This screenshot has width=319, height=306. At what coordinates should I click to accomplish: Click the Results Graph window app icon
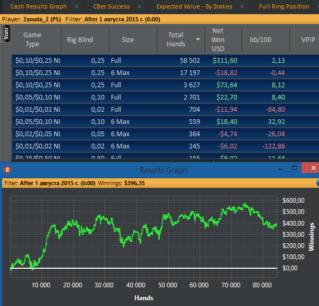pyautogui.click(x=8, y=170)
